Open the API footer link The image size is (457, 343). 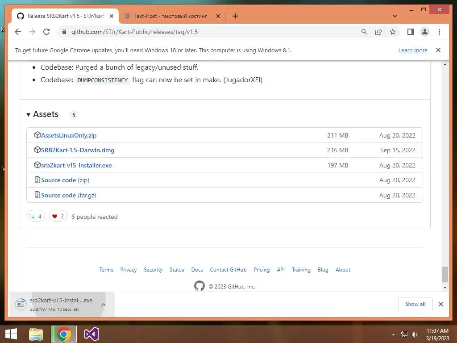pos(281,270)
